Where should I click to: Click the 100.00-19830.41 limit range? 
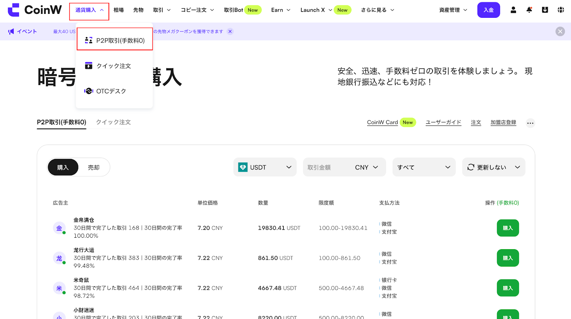(343, 228)
